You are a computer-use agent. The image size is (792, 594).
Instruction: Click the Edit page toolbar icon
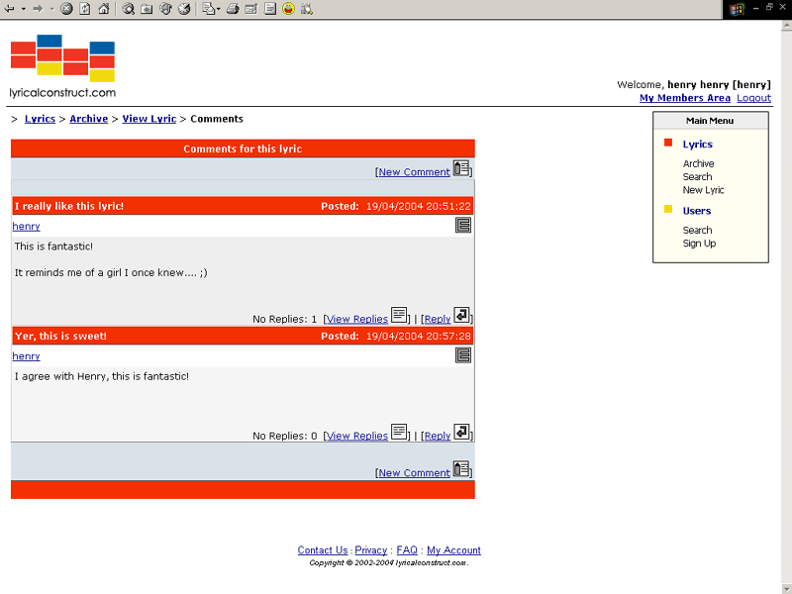[251, 9]
